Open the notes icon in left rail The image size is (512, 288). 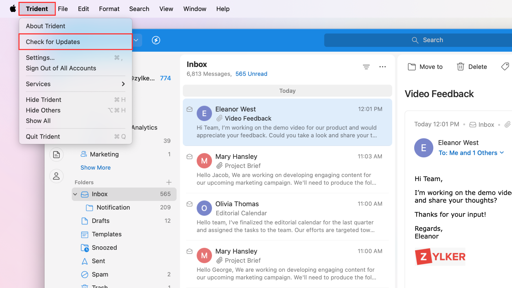(56, 155)
